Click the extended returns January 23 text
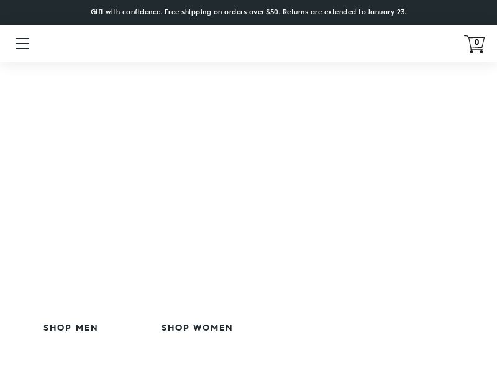 tap(344, 12)
